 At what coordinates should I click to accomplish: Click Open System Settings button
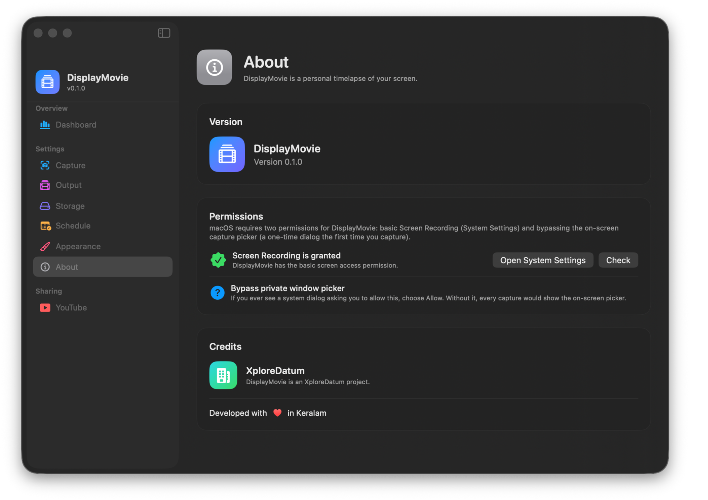click(x=543, y=260)
